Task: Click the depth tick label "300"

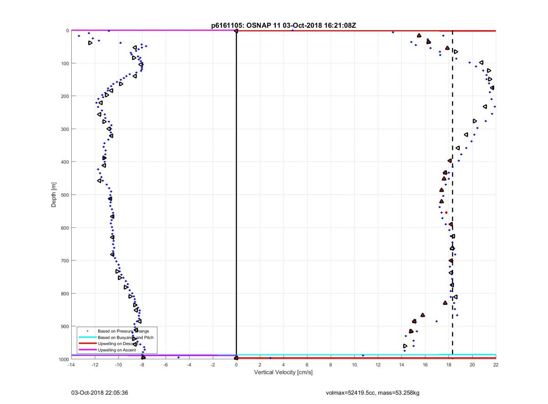Action: coord(65,129)
